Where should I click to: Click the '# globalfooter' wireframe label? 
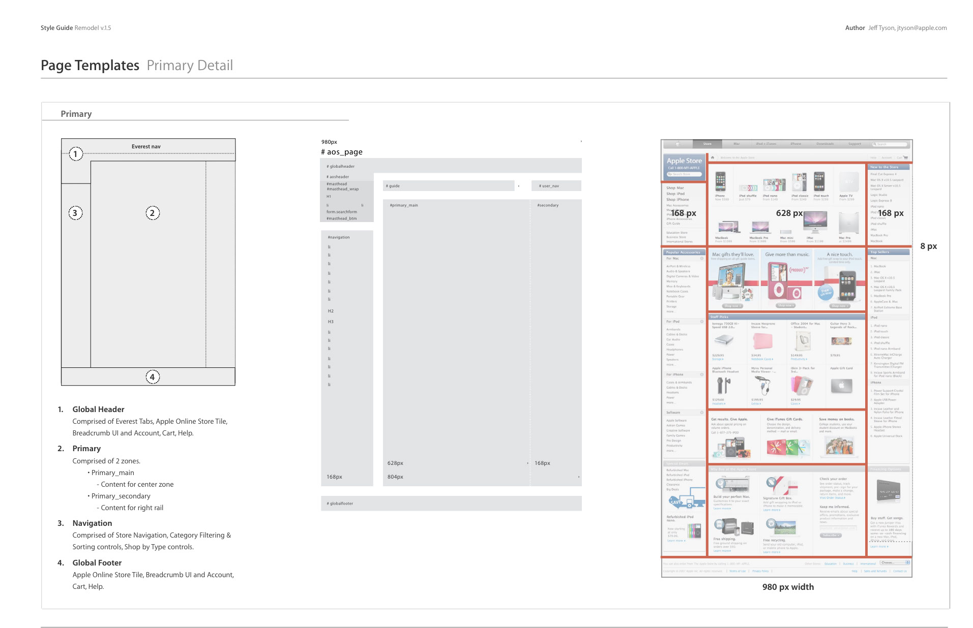340,504
